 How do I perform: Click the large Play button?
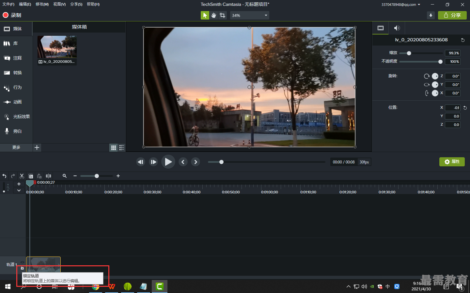168,162
